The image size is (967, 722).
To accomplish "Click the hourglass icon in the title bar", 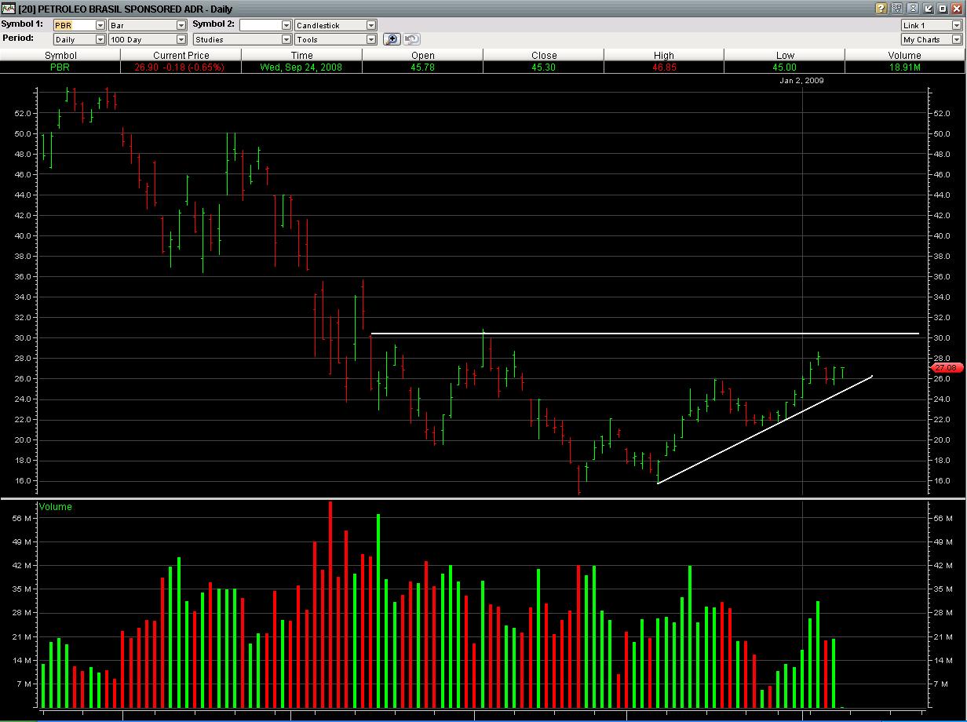I will (x=913, y=9).
